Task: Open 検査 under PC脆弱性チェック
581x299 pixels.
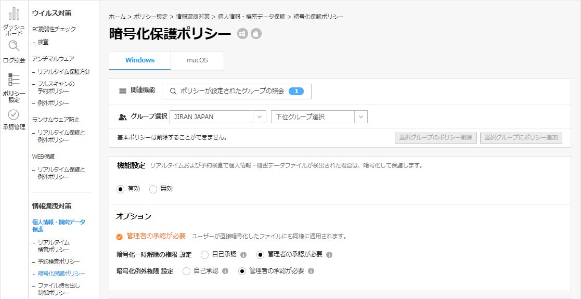Action: pyautogui.click(x=43, y=42)
